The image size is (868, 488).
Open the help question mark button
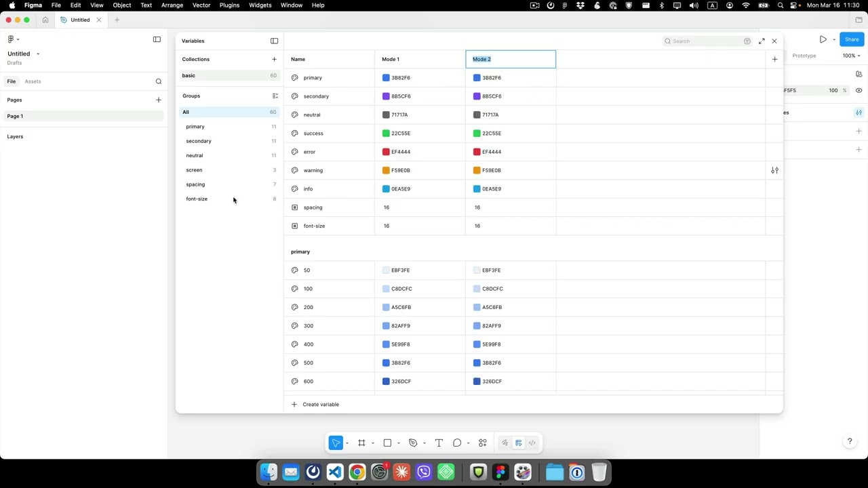click(850, 441)
